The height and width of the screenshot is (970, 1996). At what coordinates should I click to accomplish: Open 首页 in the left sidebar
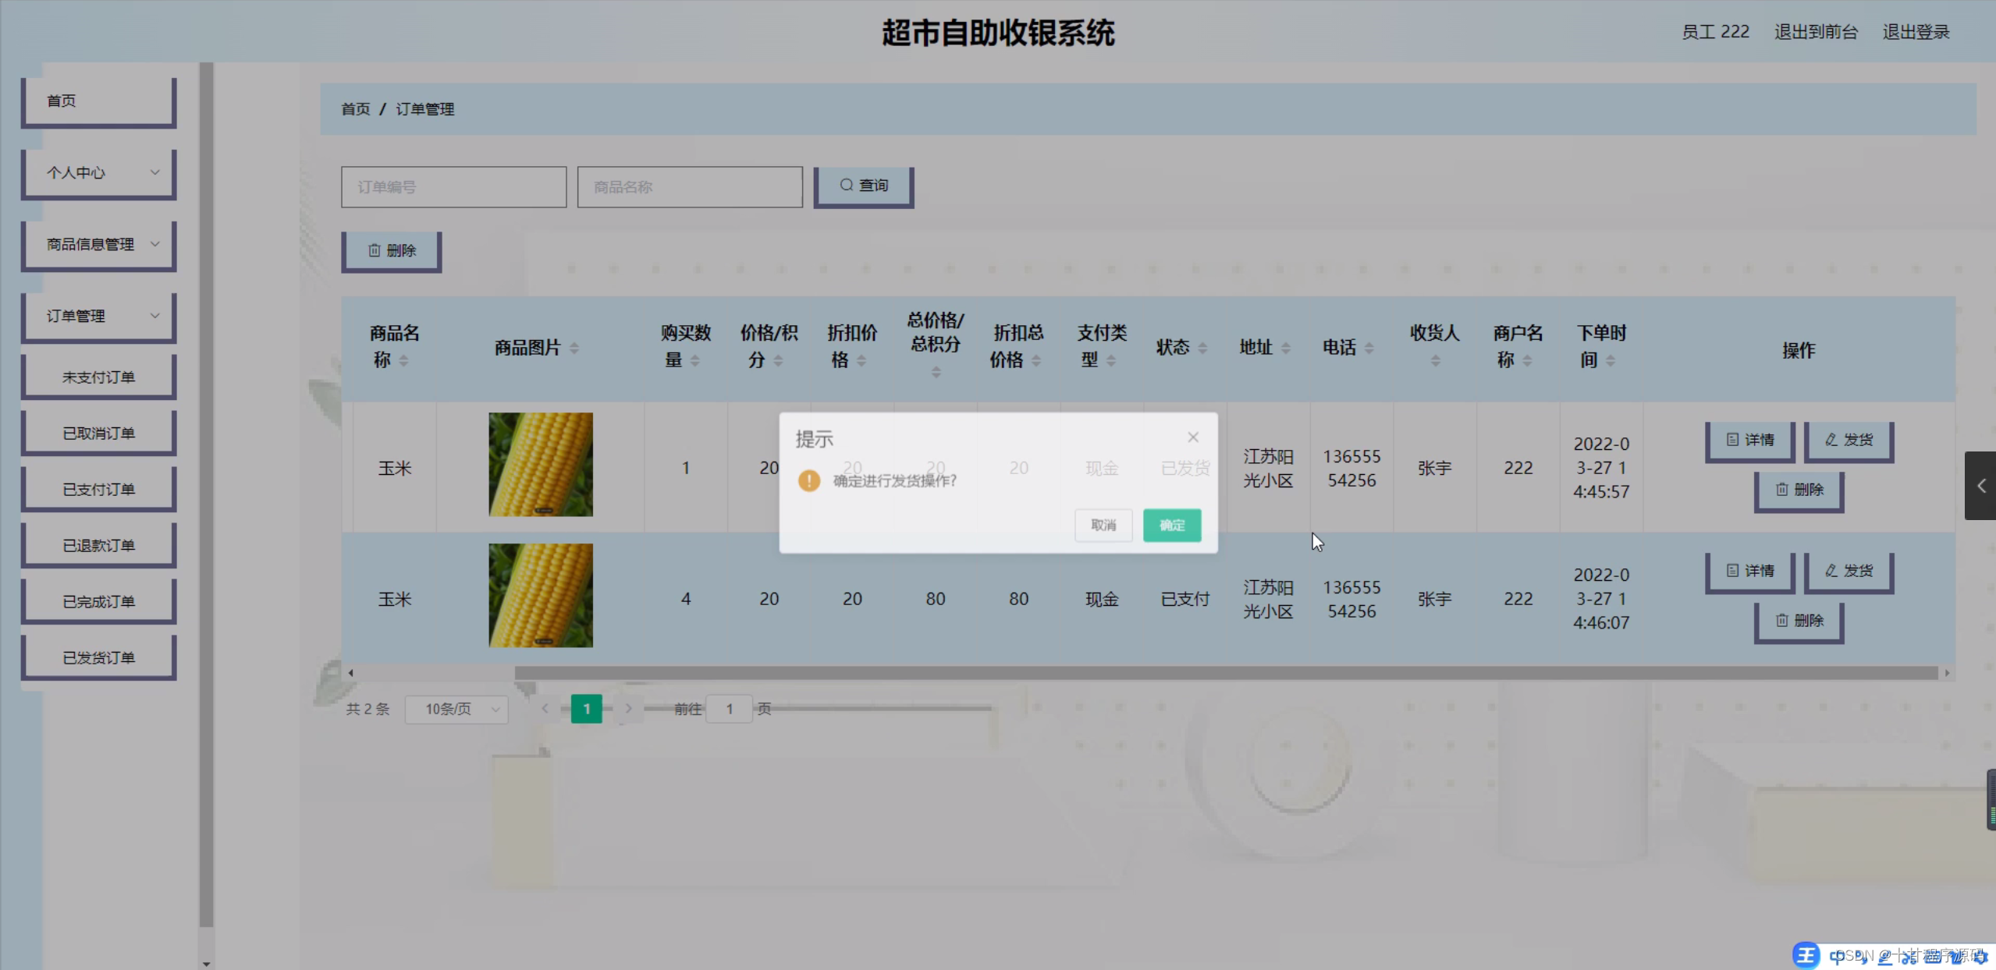tap(98, 101)
